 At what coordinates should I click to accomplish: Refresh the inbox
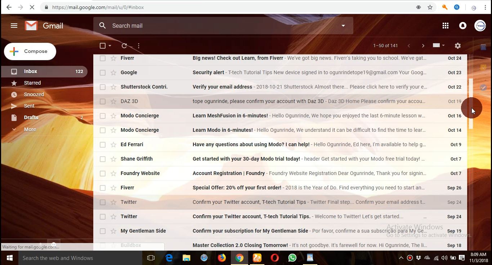[x=124, y=46]
